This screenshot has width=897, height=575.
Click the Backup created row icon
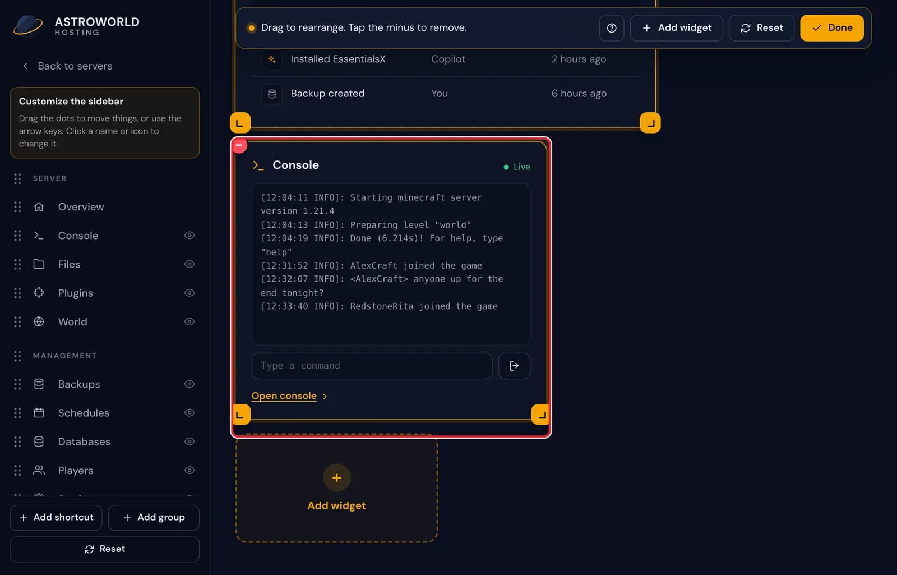272,94
